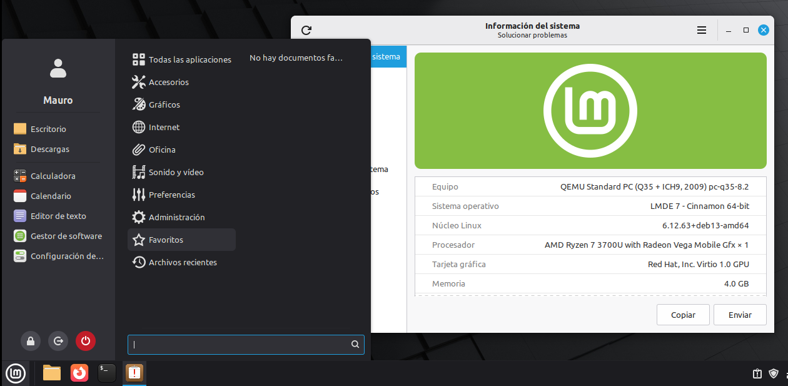
Task: Click the red power off button
Action: pyautogui.click(x=86, y=341)
